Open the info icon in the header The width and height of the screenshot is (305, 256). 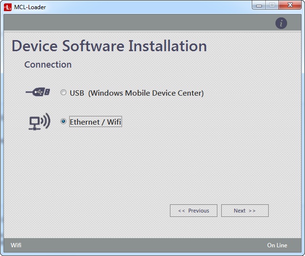tap(281, 23)
